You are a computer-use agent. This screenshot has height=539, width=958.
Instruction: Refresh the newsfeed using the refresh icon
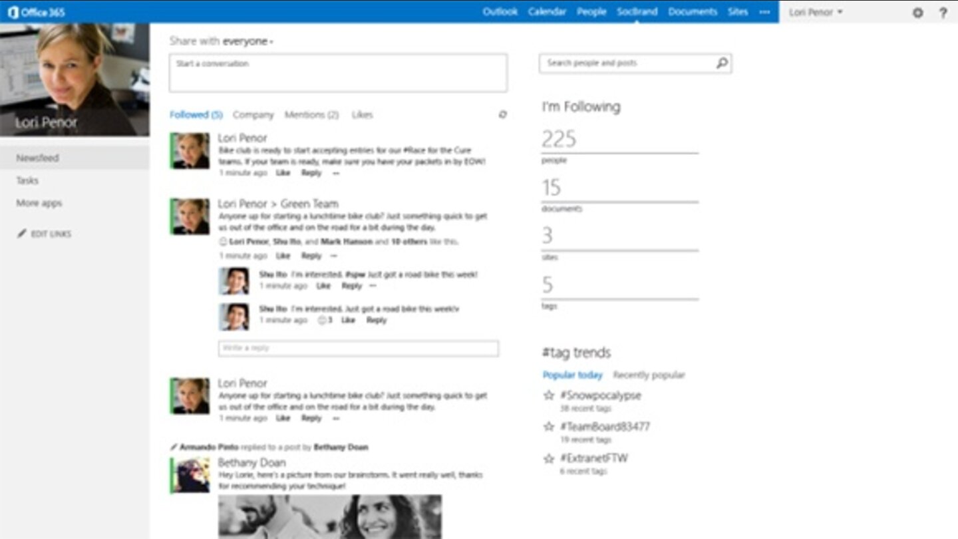click(504, 114)
